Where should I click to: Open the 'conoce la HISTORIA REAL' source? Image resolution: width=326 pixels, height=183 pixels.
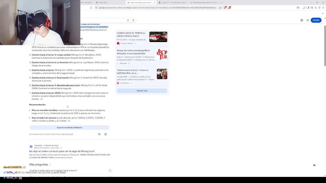pos(132,72)
